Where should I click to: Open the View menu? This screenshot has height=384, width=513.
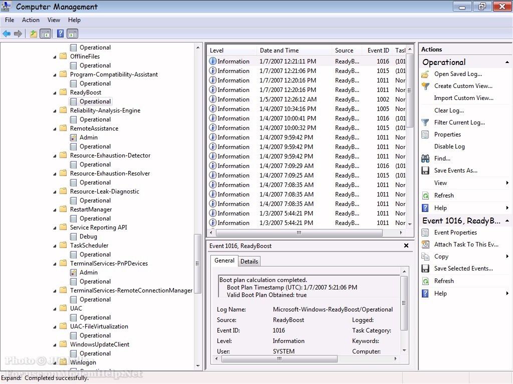point(54,20)
